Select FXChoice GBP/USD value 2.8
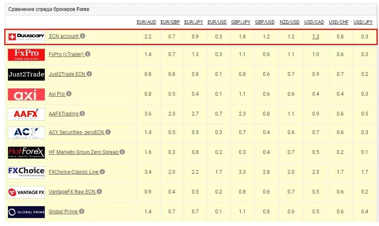This screenshot has height=226, width=379. click(x=266, y=172)
